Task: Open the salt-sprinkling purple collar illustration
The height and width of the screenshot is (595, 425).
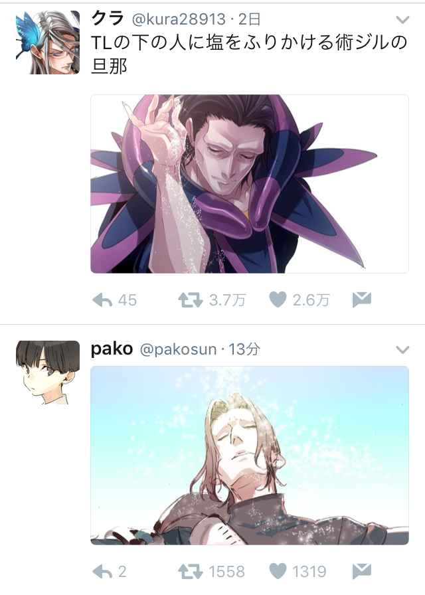Action: (249, 184)
